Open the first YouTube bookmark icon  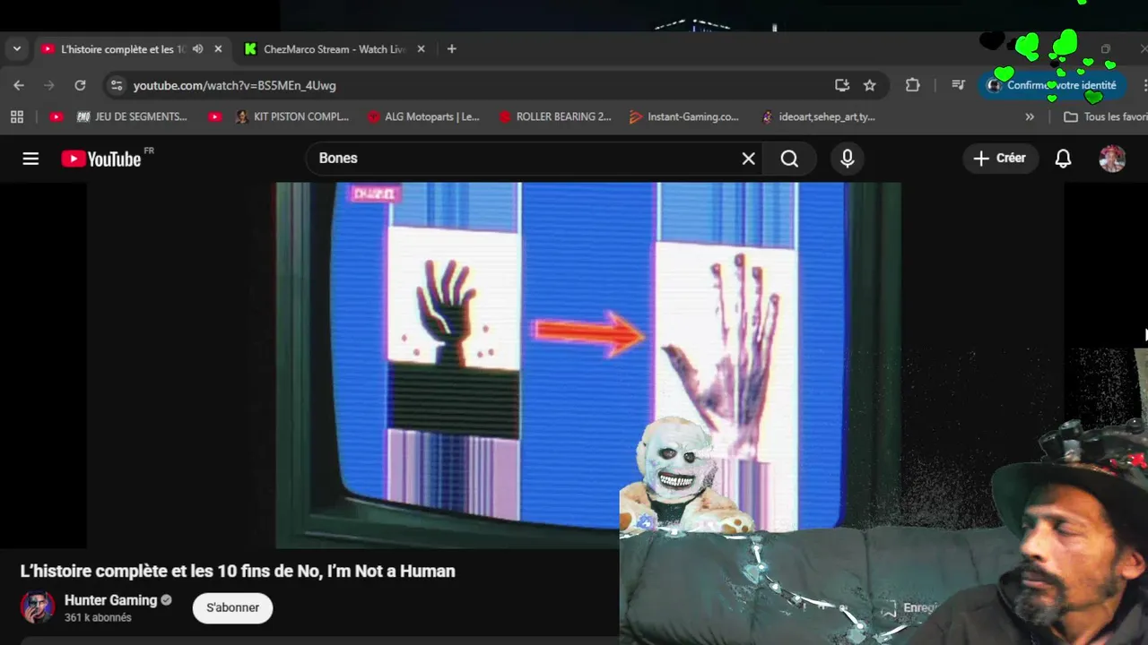click(57, 116)
